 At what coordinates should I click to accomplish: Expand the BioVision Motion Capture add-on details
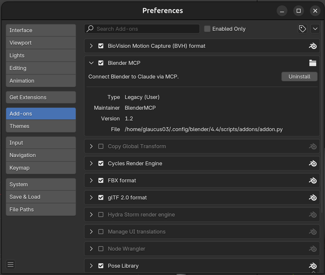pos(91,46)
